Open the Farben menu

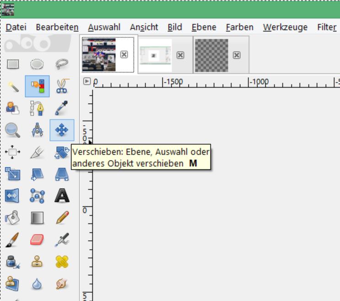click(240, 27)
